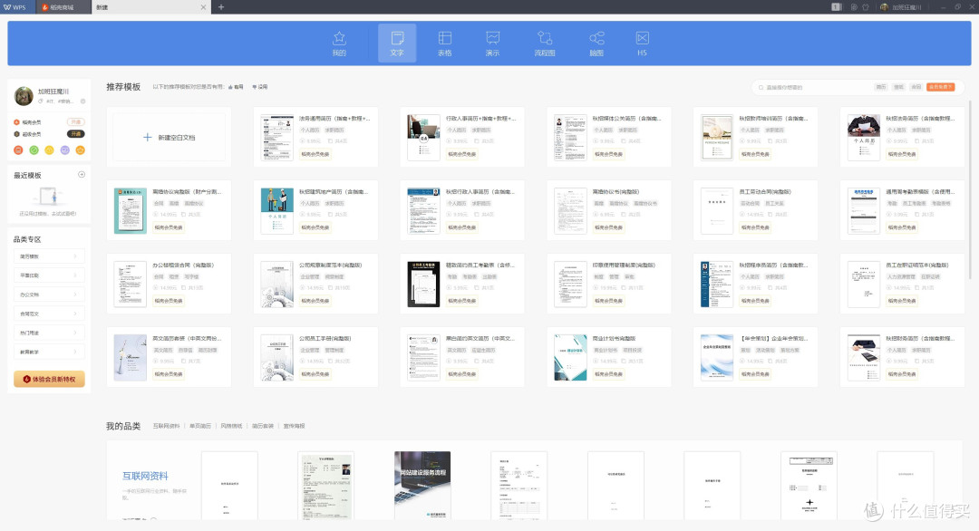
Task: Click thumbs-up 有用 feedback
Action: [x=236, y=87]
